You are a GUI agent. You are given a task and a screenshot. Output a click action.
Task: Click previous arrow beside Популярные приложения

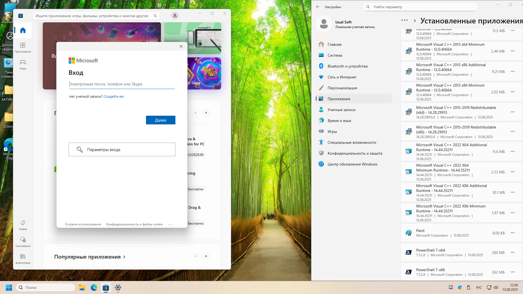click(x=195, y=256)
